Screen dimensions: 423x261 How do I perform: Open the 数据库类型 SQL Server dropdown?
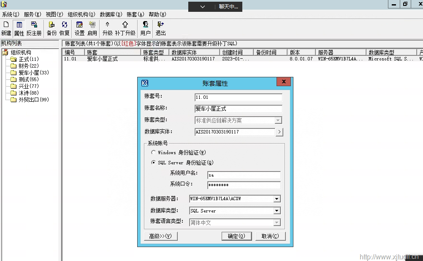click(277, 211)
